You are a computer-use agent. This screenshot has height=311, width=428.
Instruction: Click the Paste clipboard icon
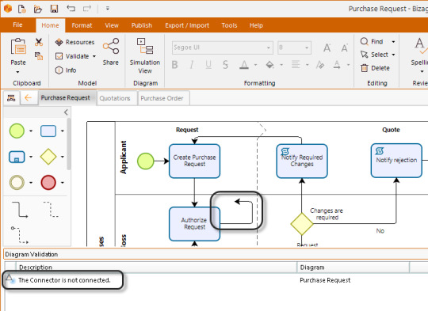18,47
